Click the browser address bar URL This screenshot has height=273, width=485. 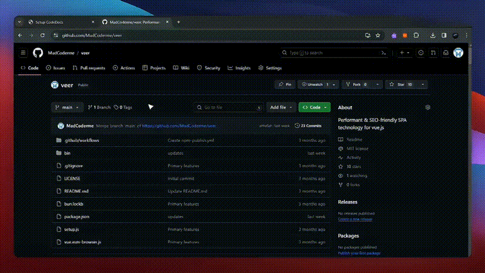[x=92, y=35]
